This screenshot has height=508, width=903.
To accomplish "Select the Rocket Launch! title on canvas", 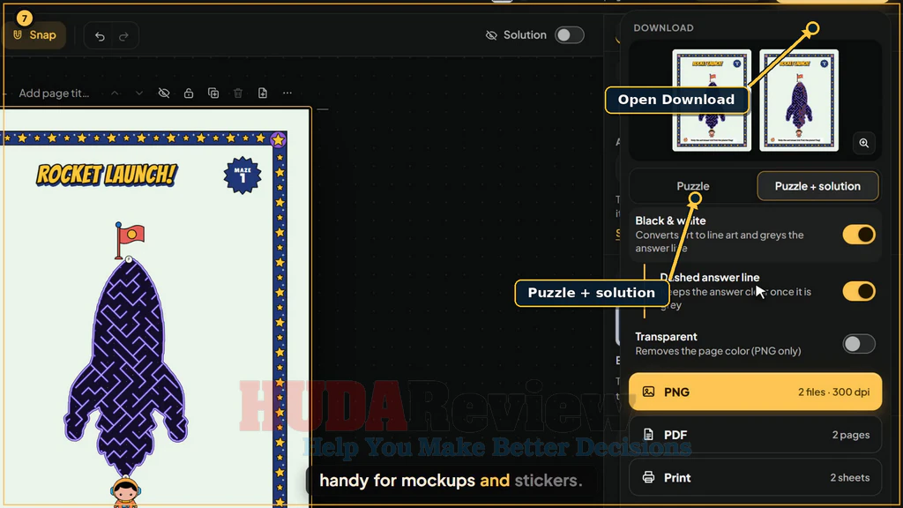I will click(x=107, y=176).
